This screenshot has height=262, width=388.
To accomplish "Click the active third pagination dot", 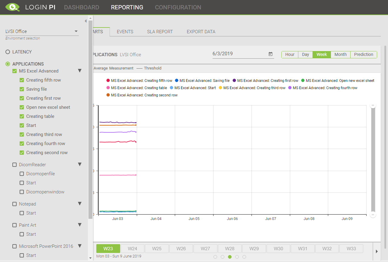I will coord(230,257).
